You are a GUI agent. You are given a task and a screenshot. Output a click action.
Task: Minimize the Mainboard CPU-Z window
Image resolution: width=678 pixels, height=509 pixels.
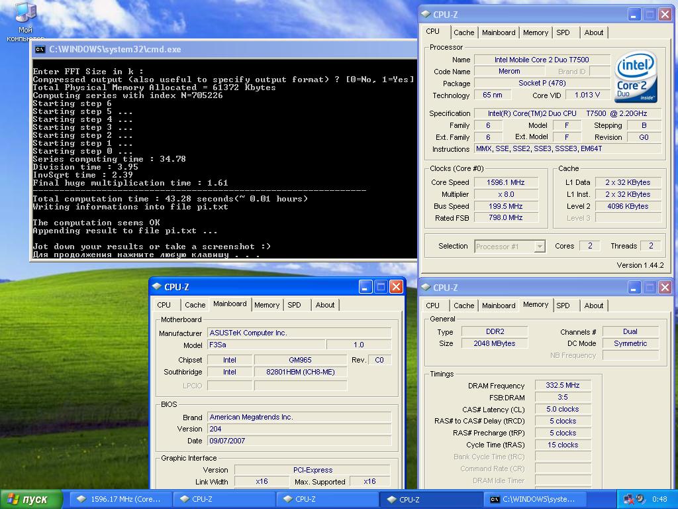tap(365, 286)
